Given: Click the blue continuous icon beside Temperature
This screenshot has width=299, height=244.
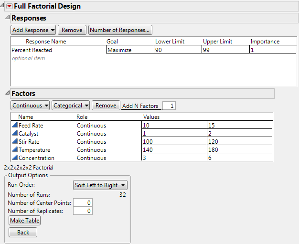Looking at the screenshot, I should tap(14, 150).
